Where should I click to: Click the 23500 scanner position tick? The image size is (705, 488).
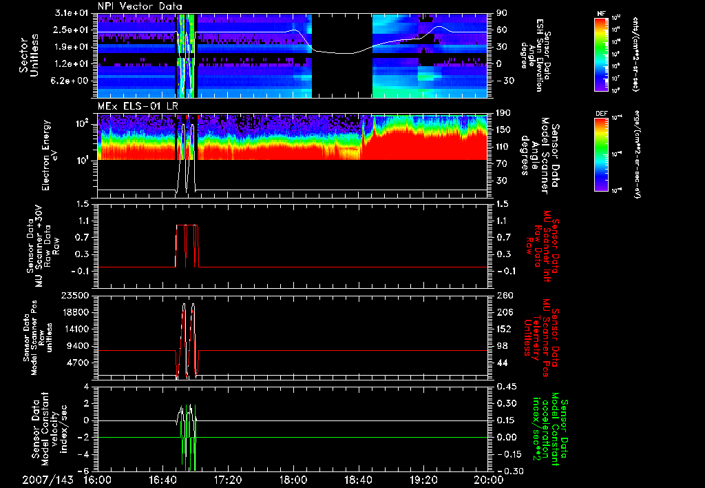coord(75,296)
